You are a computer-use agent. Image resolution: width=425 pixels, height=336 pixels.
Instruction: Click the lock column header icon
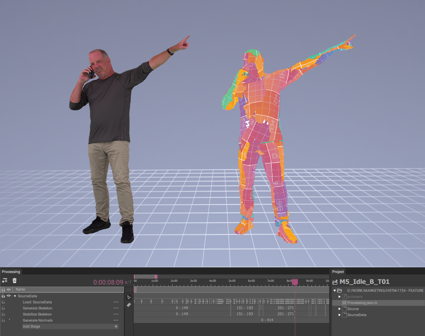point(3,290)
